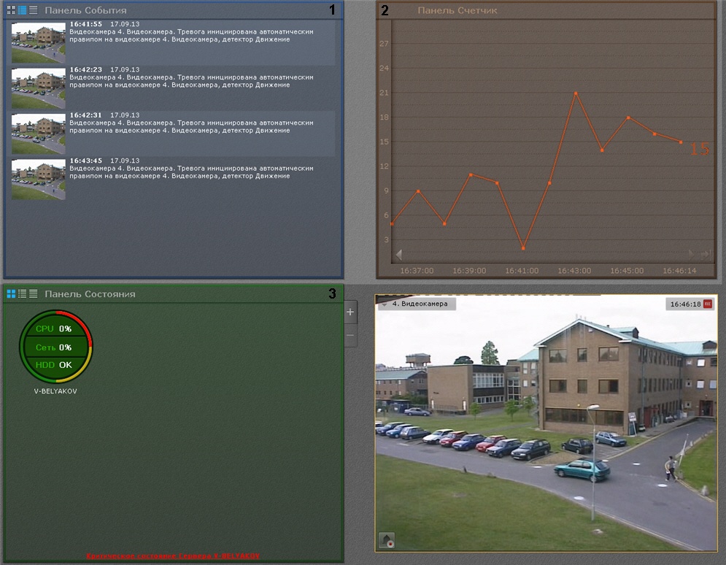Click V-BELYAKOV server status gauge
Image resolution: width=726 pixels, height=565 pixels.
point(55,347)
